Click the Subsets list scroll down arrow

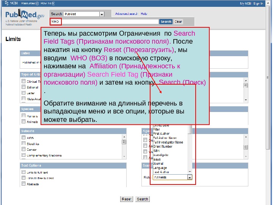pyautogui.click(x=124, y=156)
